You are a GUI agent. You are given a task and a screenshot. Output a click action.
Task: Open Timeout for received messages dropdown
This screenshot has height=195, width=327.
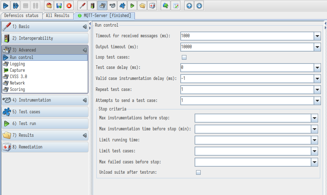pos(317,36)
